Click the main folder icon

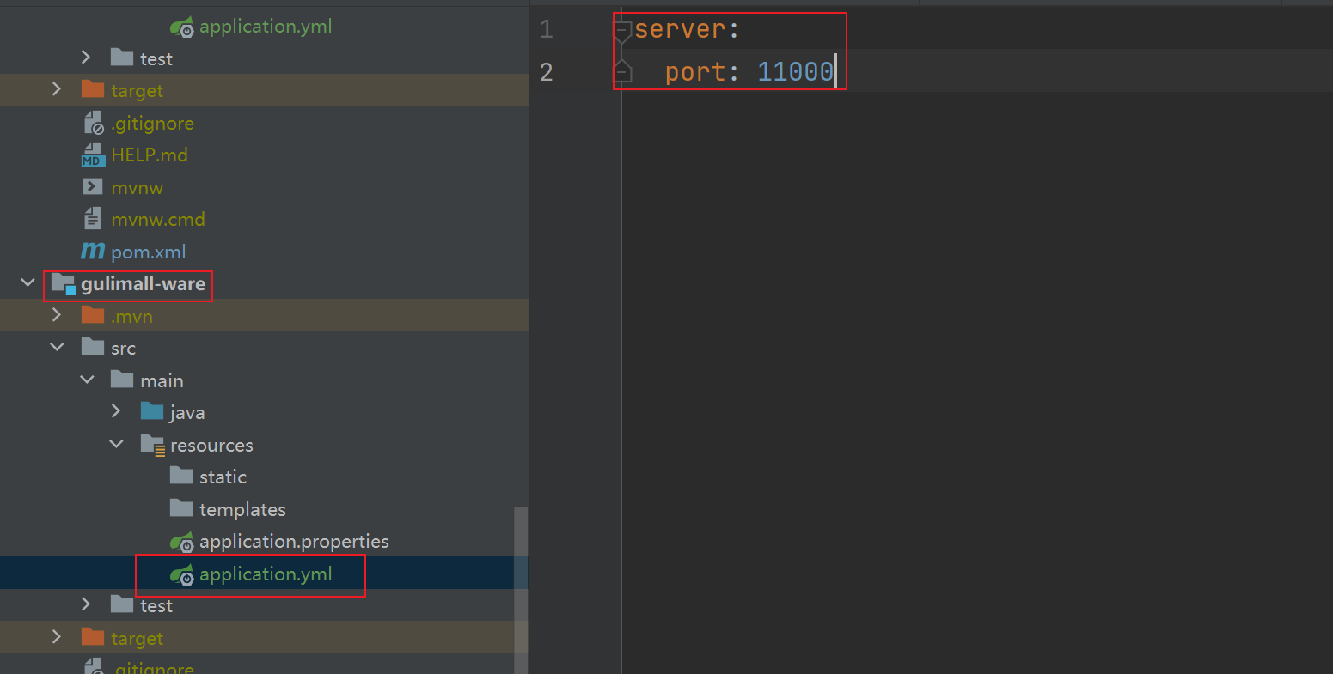tap(122, 380)
